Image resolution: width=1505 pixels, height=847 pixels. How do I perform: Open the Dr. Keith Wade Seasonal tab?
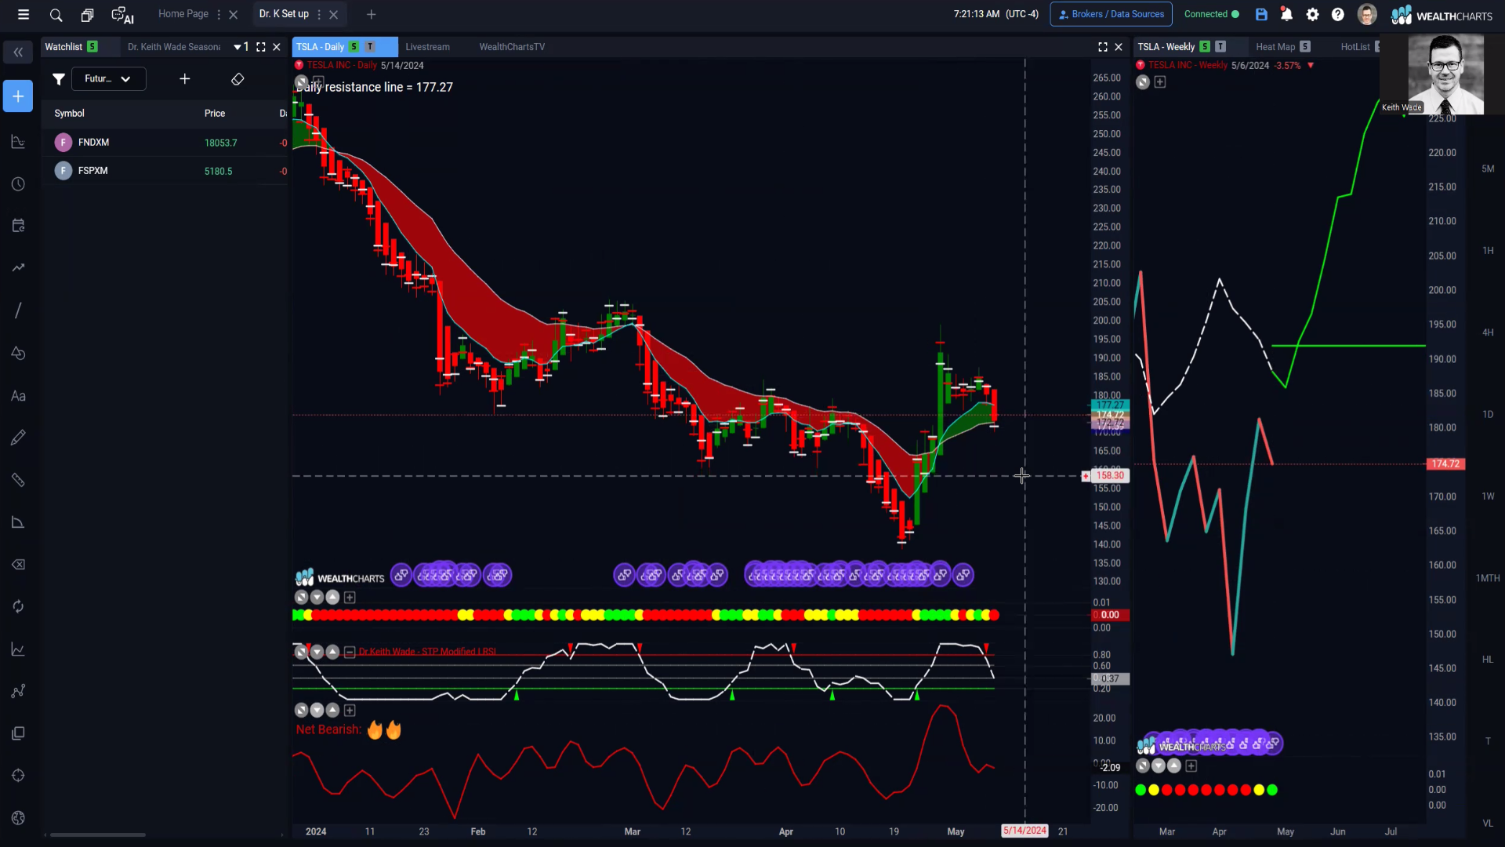(174, 47)
